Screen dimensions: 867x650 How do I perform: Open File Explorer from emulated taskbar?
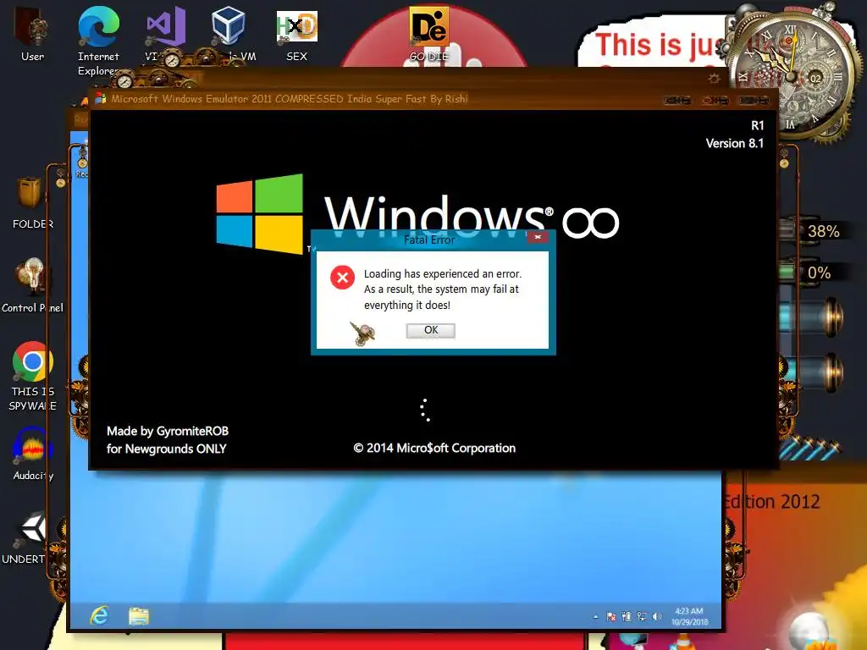[x=138, y=616]
